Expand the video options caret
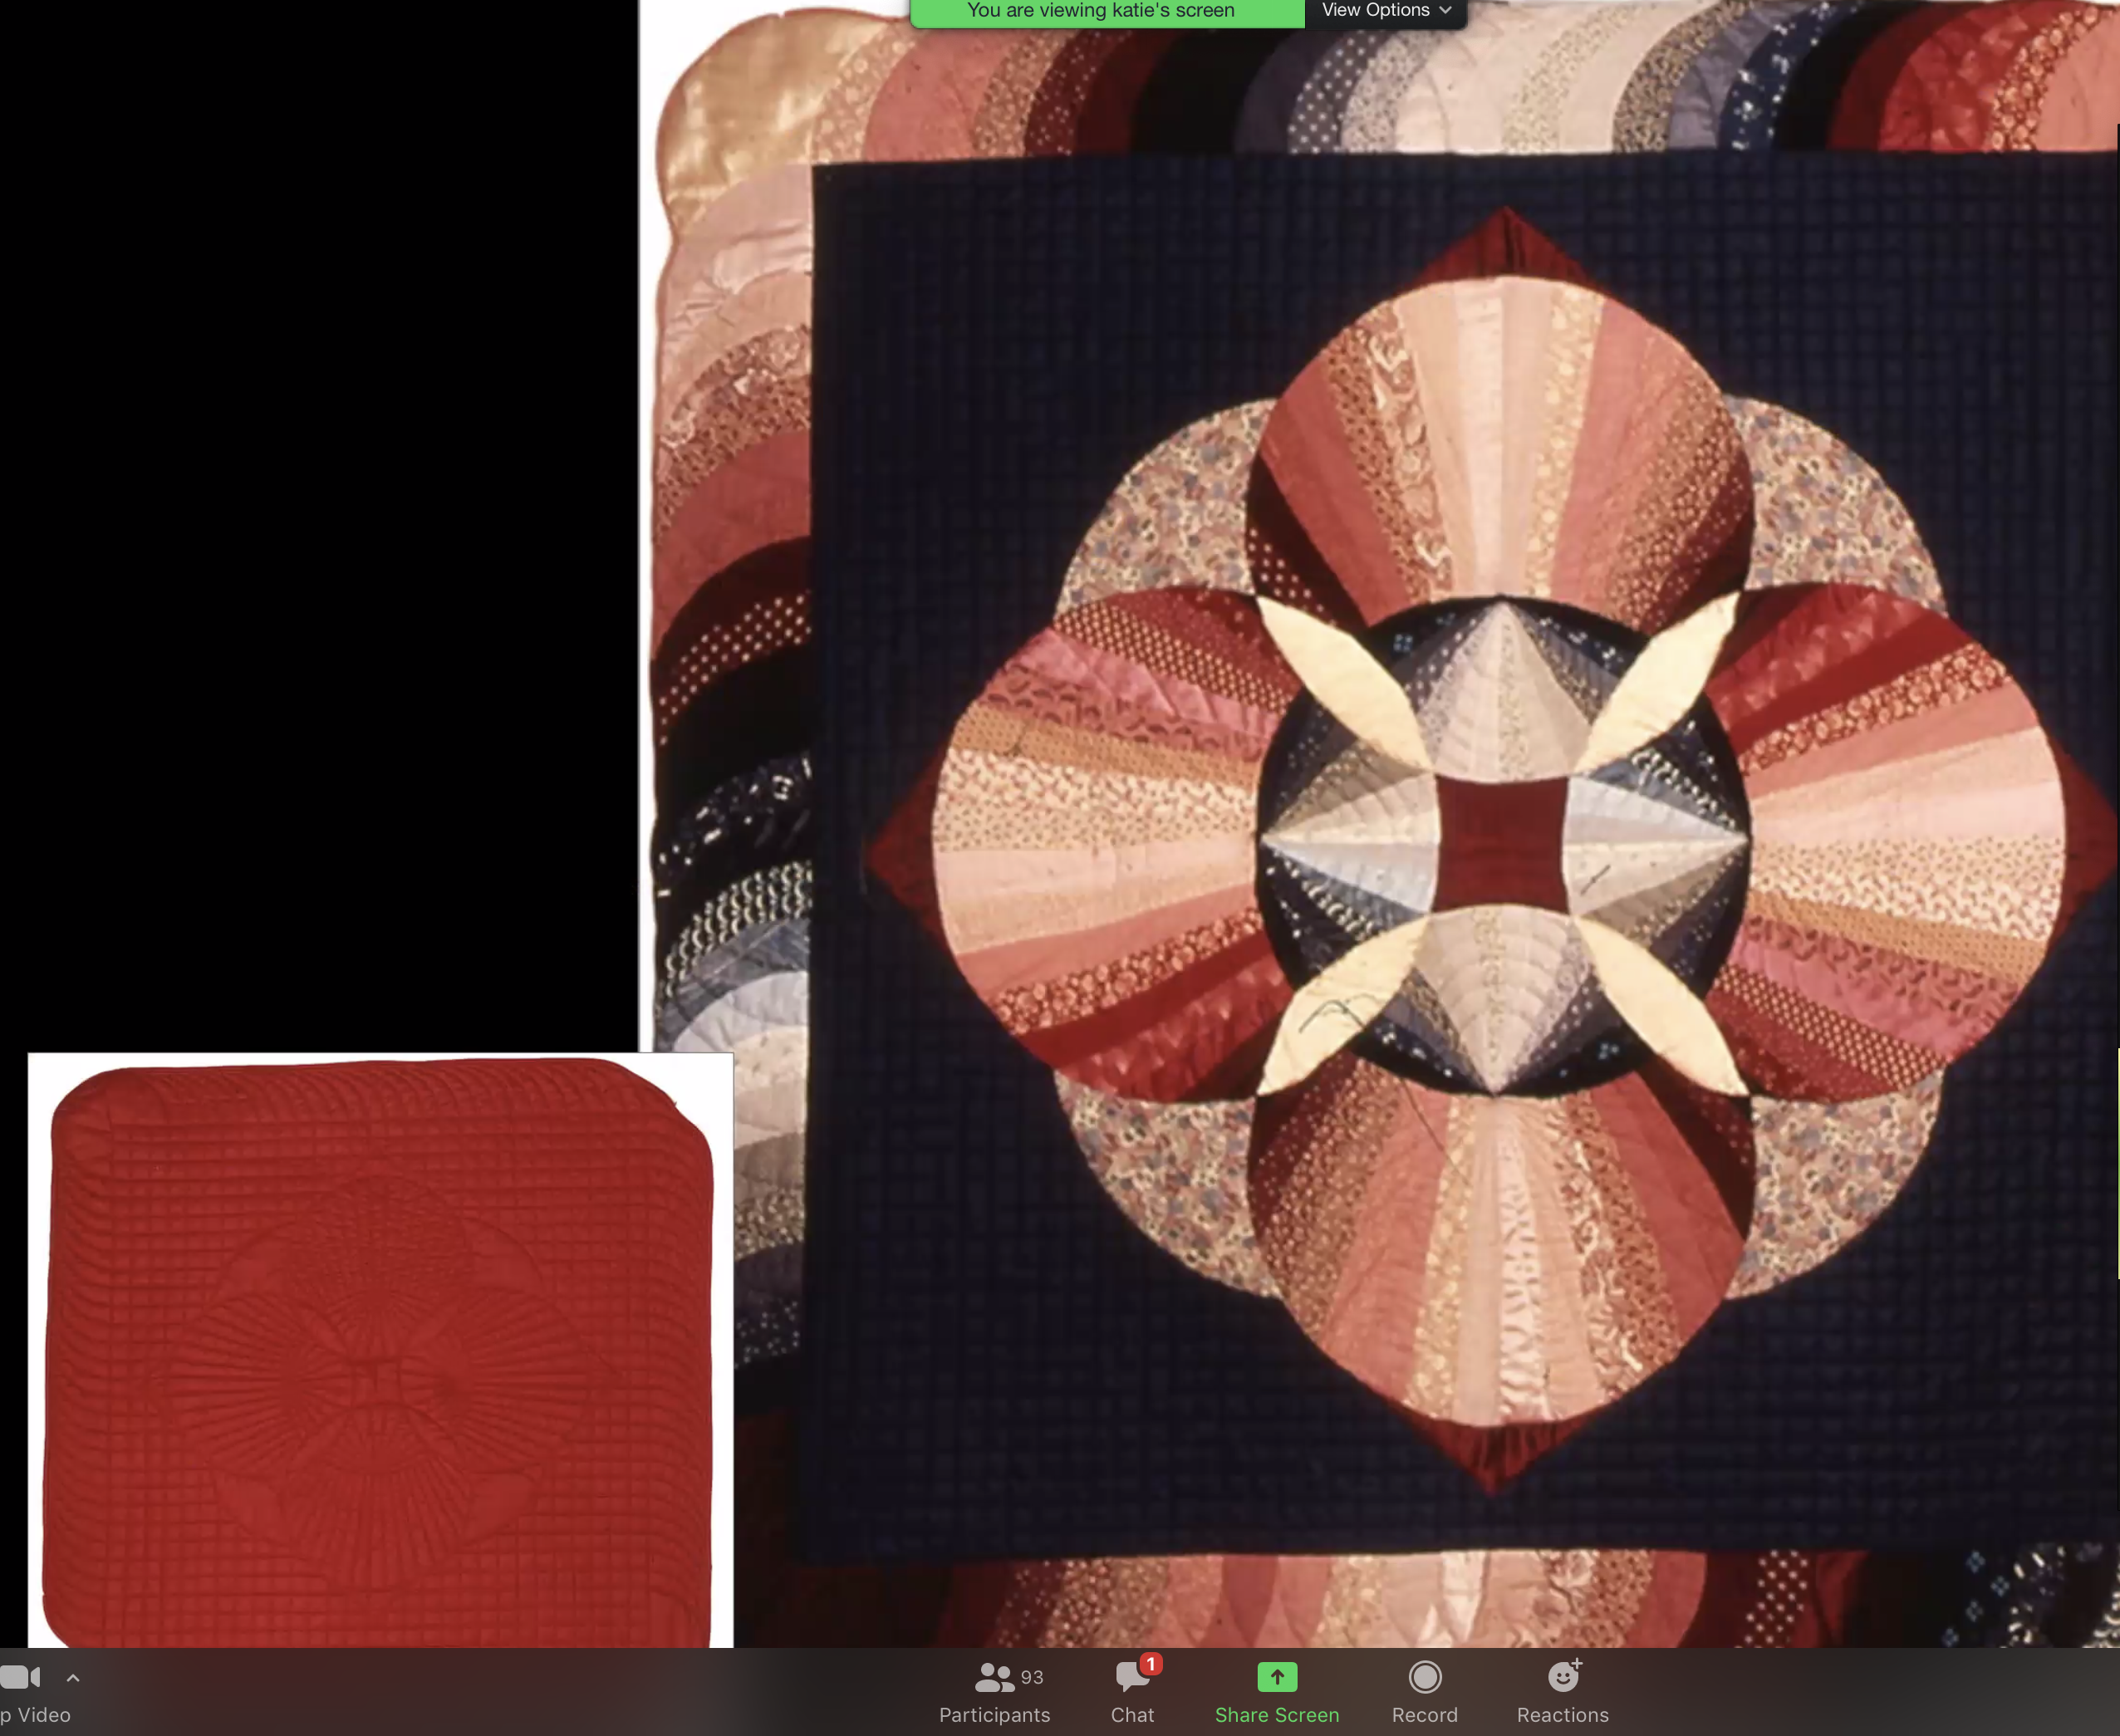Image resolution: width=2120 pixels, height=1736 pixels. pyautogui.click(x=73, y=1678)
